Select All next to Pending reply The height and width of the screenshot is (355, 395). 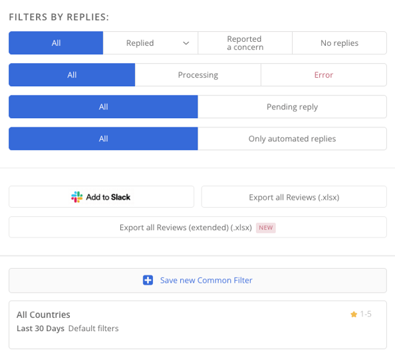(x=103, y=107)
